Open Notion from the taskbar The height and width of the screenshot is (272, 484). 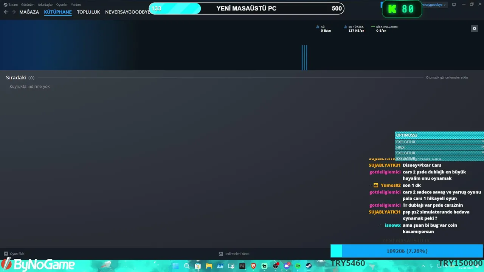[242, 266]
